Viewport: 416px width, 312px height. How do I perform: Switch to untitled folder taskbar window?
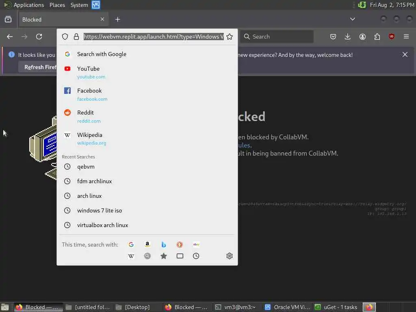click(88, 307)
